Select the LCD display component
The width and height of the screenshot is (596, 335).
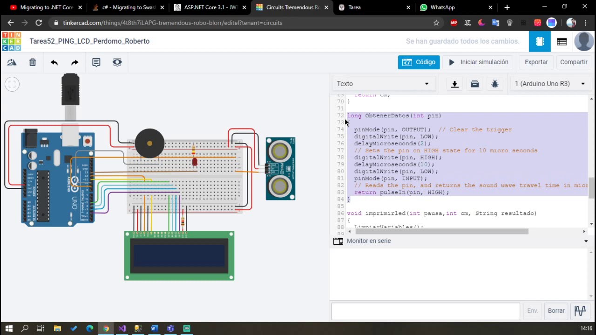point(179,256)
